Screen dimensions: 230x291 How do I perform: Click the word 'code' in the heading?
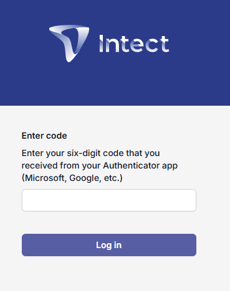(x=57, y=136)
